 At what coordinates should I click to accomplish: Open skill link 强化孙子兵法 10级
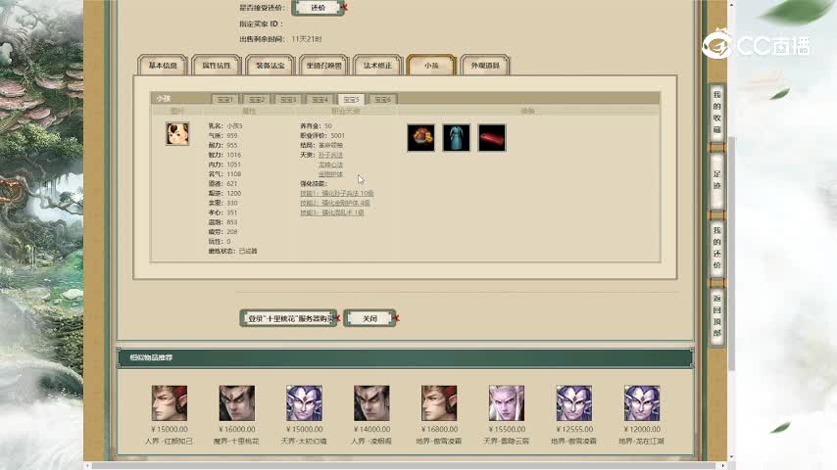tap(337, 193)
